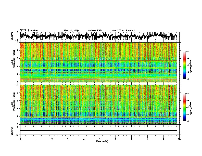Click ch.1 frequency tick label "6"

(x=18, y=58)
